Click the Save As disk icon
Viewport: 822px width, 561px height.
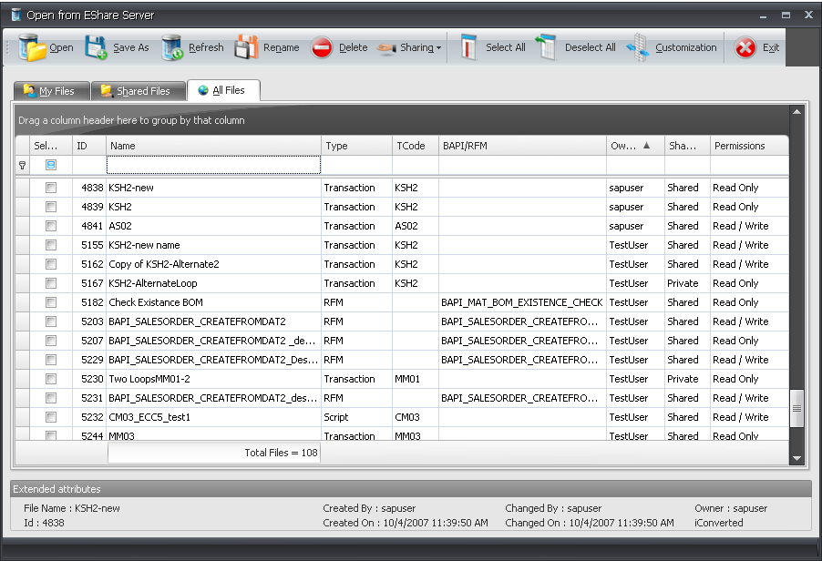96,47
